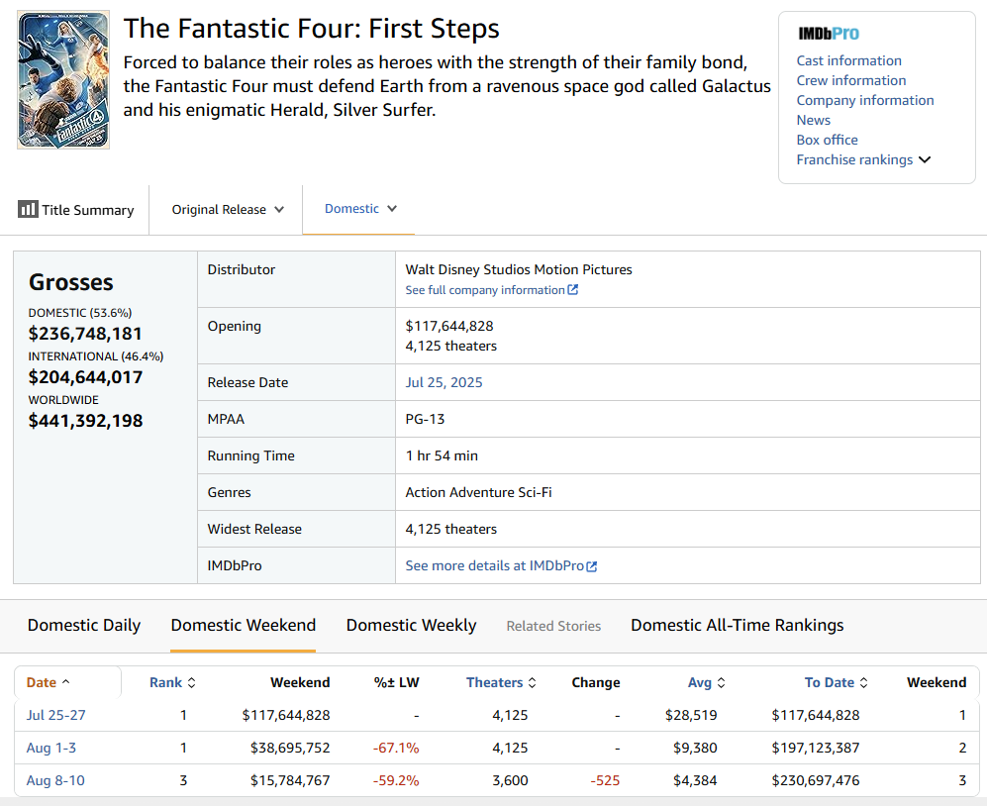Select the worldwide gross $441,392,198

85,421
